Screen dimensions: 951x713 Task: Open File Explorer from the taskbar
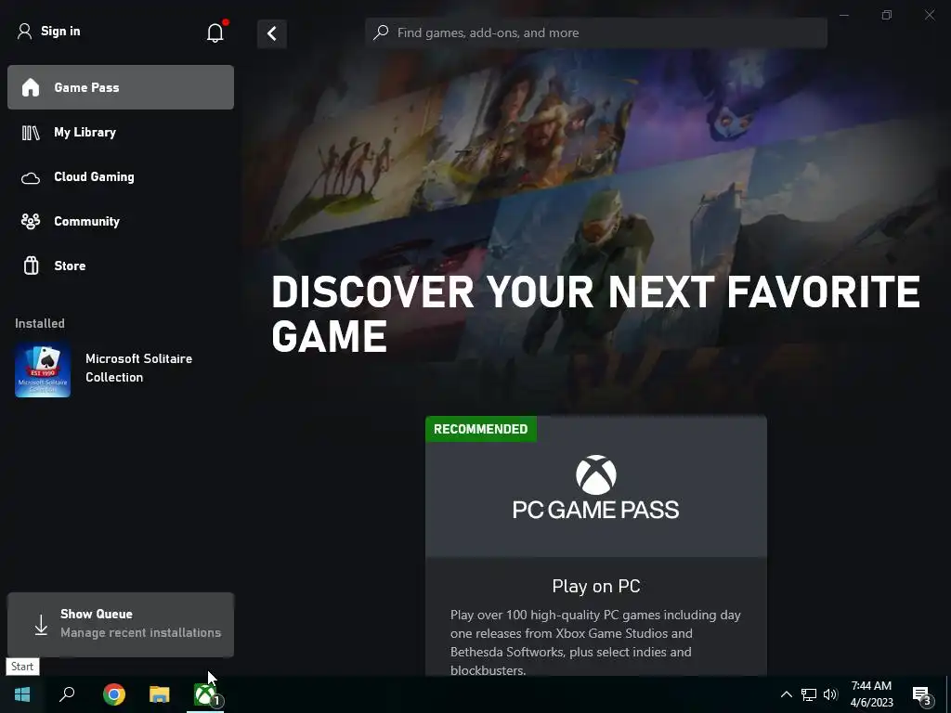[160, 694]
